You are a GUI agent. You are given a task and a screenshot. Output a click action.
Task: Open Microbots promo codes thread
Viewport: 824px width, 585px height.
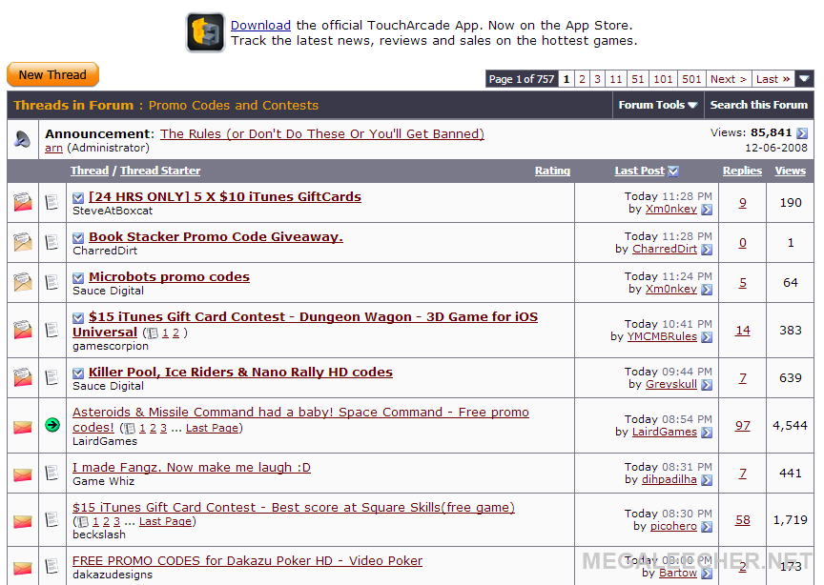point(169,276)
